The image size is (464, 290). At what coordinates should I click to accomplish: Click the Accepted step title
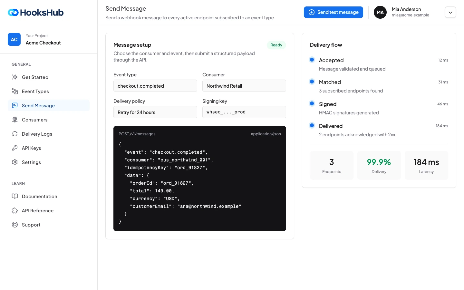331,60
